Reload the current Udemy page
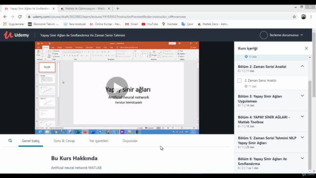Screen dimensions: 316x178 20,17
